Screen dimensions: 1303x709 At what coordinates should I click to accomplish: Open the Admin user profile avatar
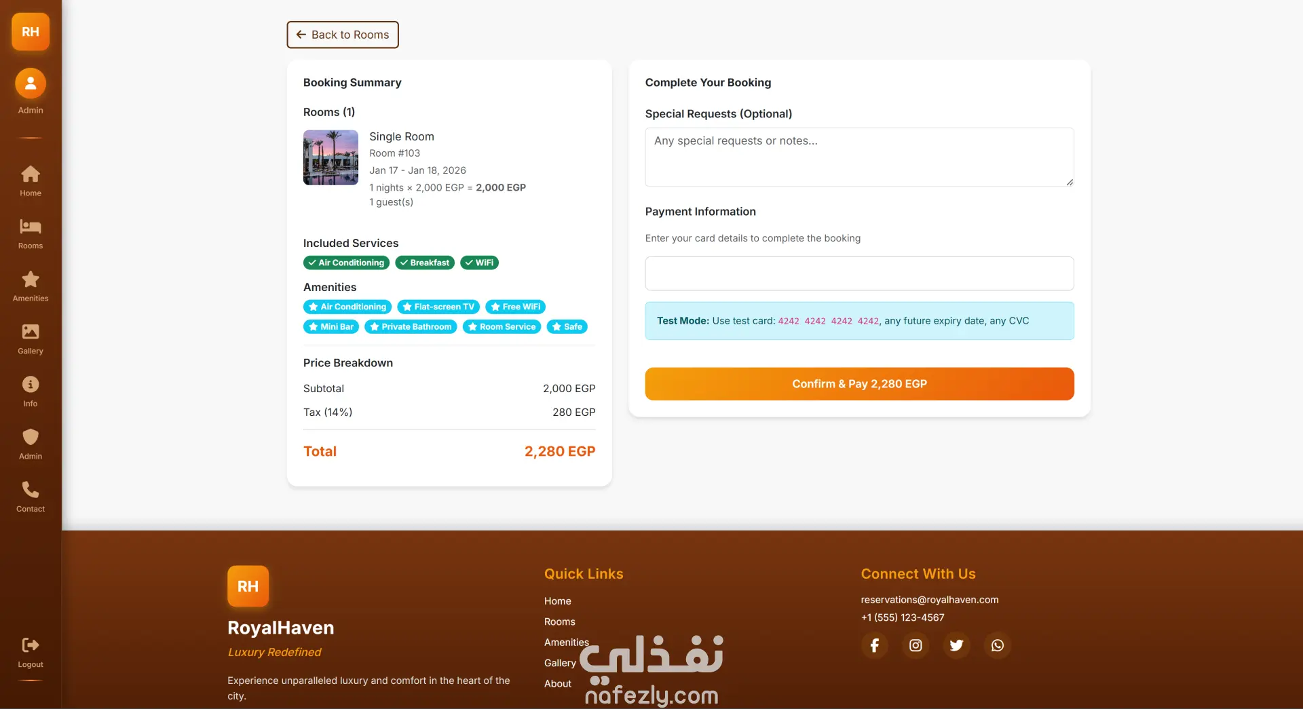coord(31,84)
